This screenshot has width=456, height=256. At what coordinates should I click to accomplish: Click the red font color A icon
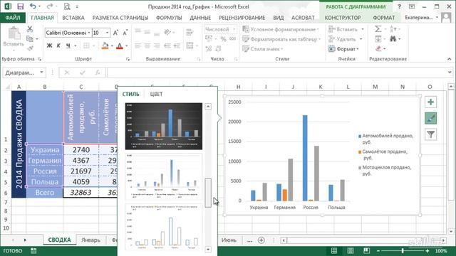pyautogui.click(x=120, y=46)
